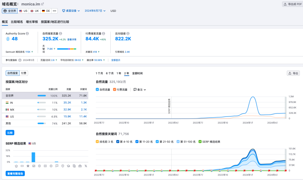The height and width of the screenshot is (180, 303).
Task: Open the 桌面设备 device dropdown
Action: pos(71,11)
